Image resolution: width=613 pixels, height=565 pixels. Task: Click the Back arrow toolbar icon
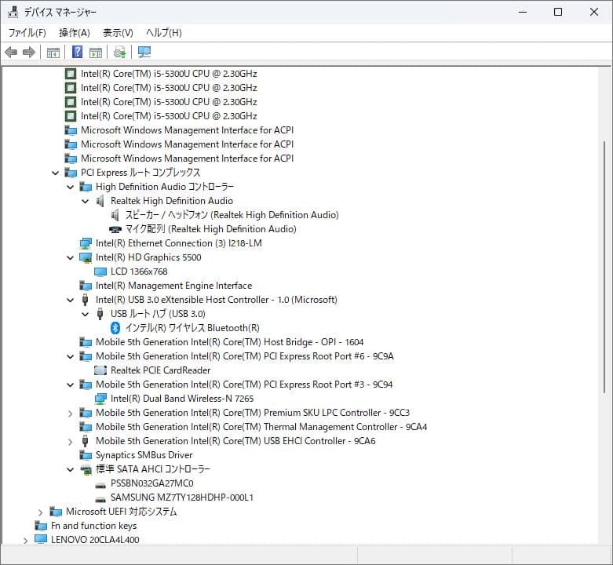tap(11, 52)
